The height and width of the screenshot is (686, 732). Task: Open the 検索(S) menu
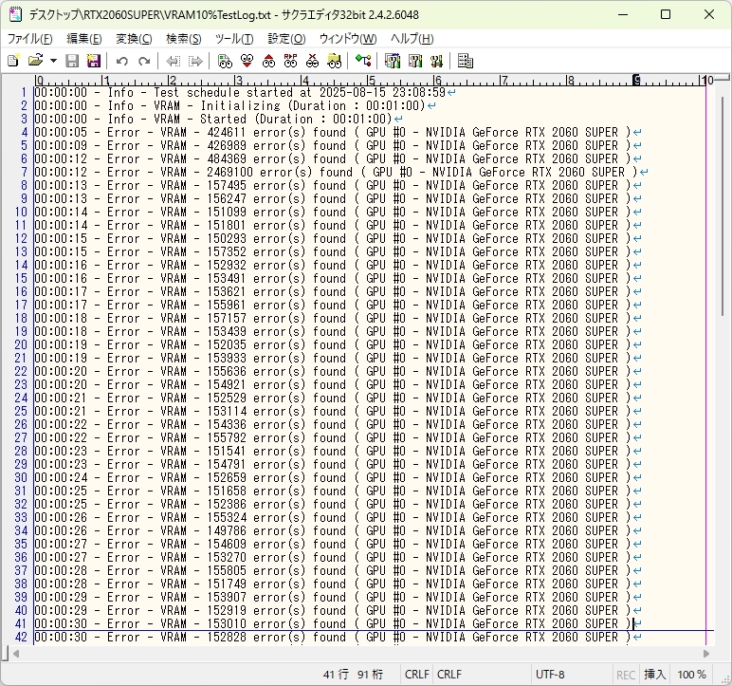tap(183, 39)
